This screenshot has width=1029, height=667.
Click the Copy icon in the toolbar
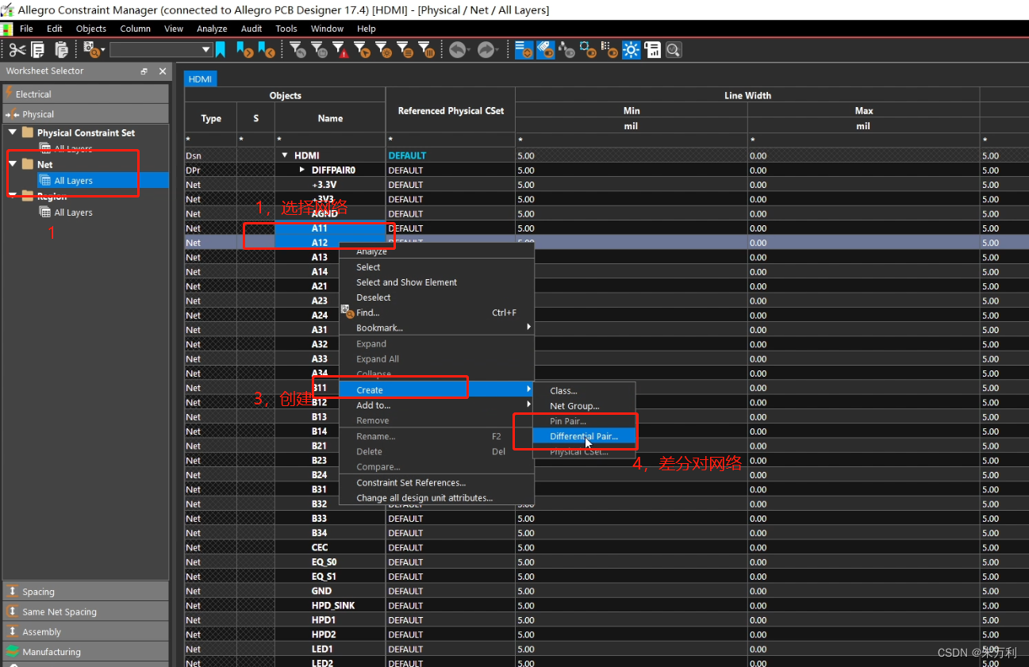coord(38,50)
